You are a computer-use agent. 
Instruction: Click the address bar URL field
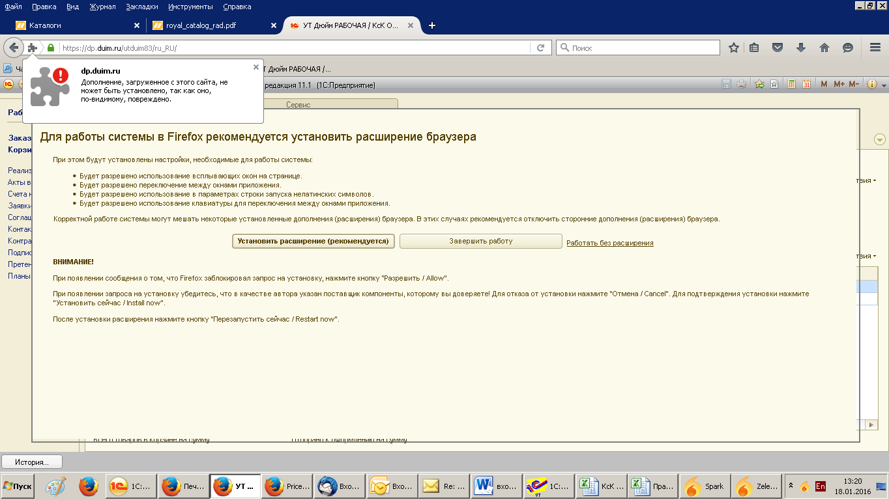pyautogui.click(x=295, y=48)
